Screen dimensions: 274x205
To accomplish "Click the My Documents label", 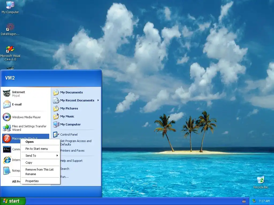I will click(71, 92).
